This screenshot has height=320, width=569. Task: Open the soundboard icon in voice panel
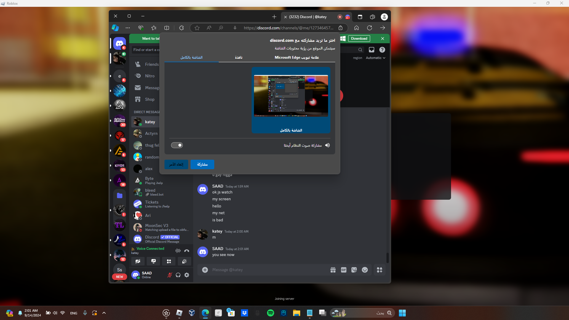pos(184,261)
